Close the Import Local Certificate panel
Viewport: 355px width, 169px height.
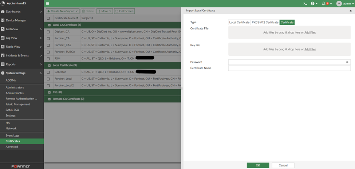pos(351,11)
